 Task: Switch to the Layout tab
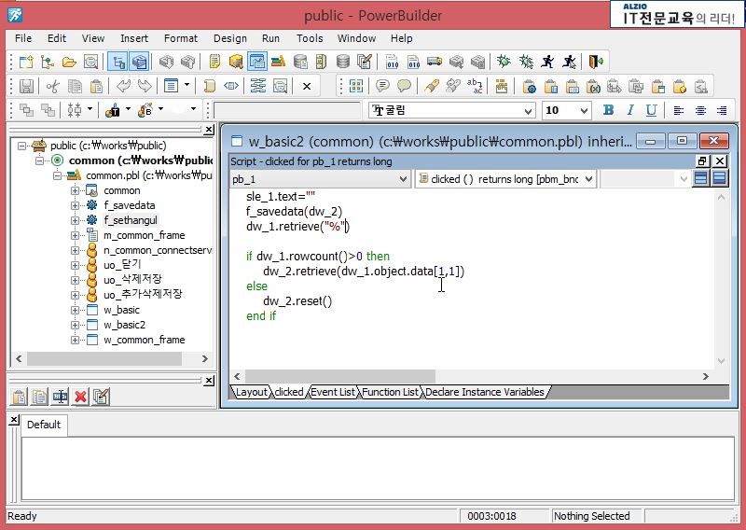pos(251,392)
